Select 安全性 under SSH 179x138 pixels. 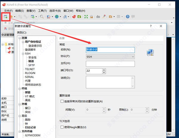pyautogui.click(x=33, y=57)
